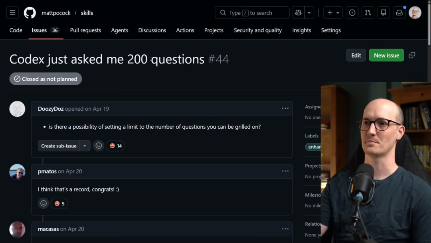Open the repository Settings tab

[331, 30]
